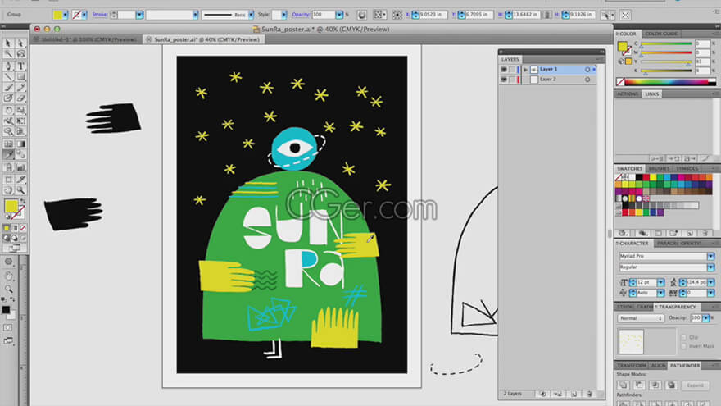Hide Layer 2 with its eye icon
The image size is (721, 406).
504,80
